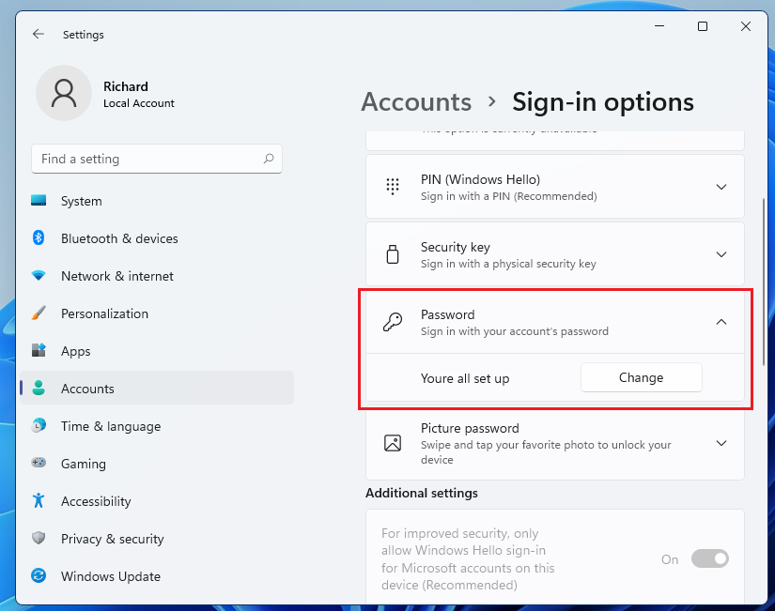Image resolution: width=775 pixels, height=611 pixels.
Task: Go to Network & internet category
Action: click(x=117, y=276)
